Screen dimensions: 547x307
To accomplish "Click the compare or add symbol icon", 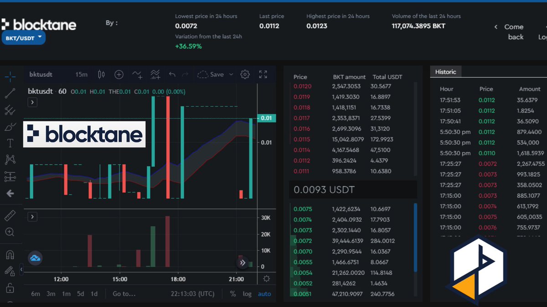I will [119, 74].
